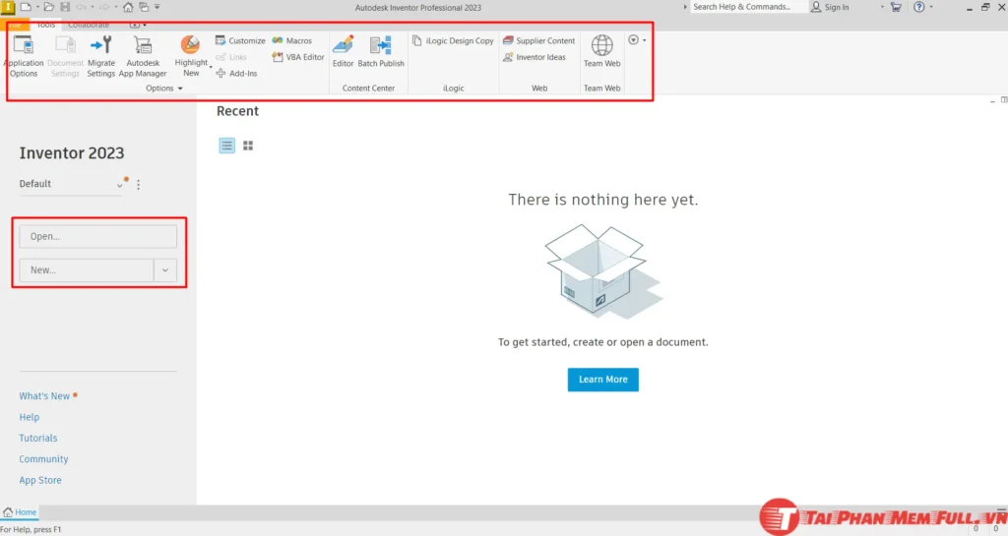Open Application Options
Image resolution: width=1008 pixels, height=536 pixels.
[24, 56]
